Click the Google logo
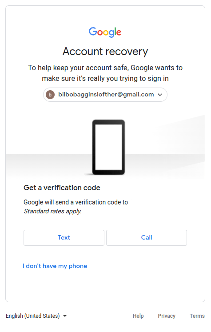This screenshot has height=332, width=211. [x=105, y=32]
